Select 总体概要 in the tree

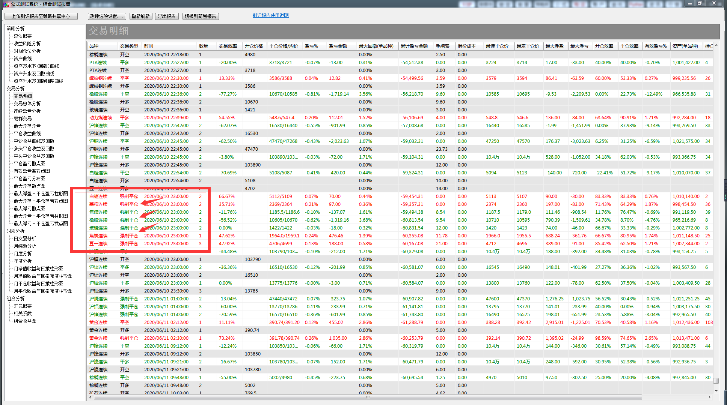pos(23,36)
